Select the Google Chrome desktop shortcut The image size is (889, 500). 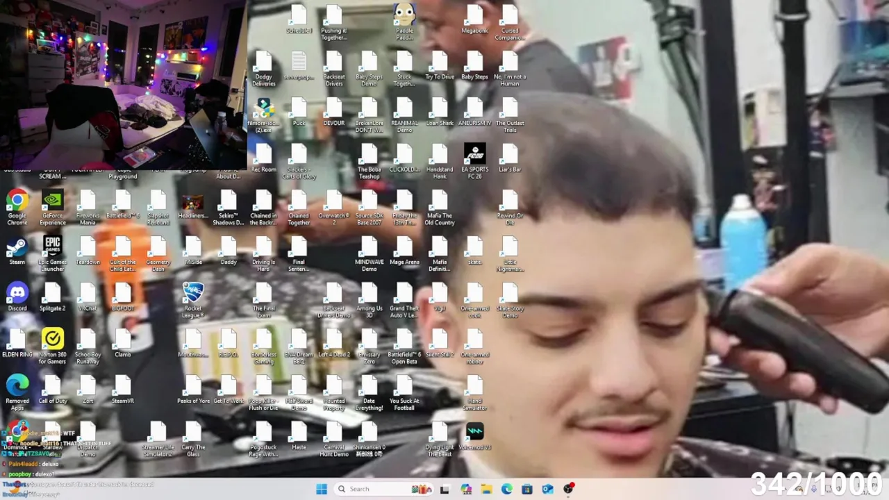click(17, 208)
